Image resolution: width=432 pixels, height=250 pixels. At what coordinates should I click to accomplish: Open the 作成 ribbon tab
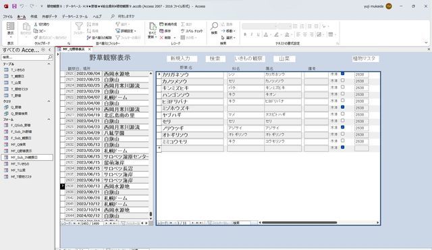point(34,16)
